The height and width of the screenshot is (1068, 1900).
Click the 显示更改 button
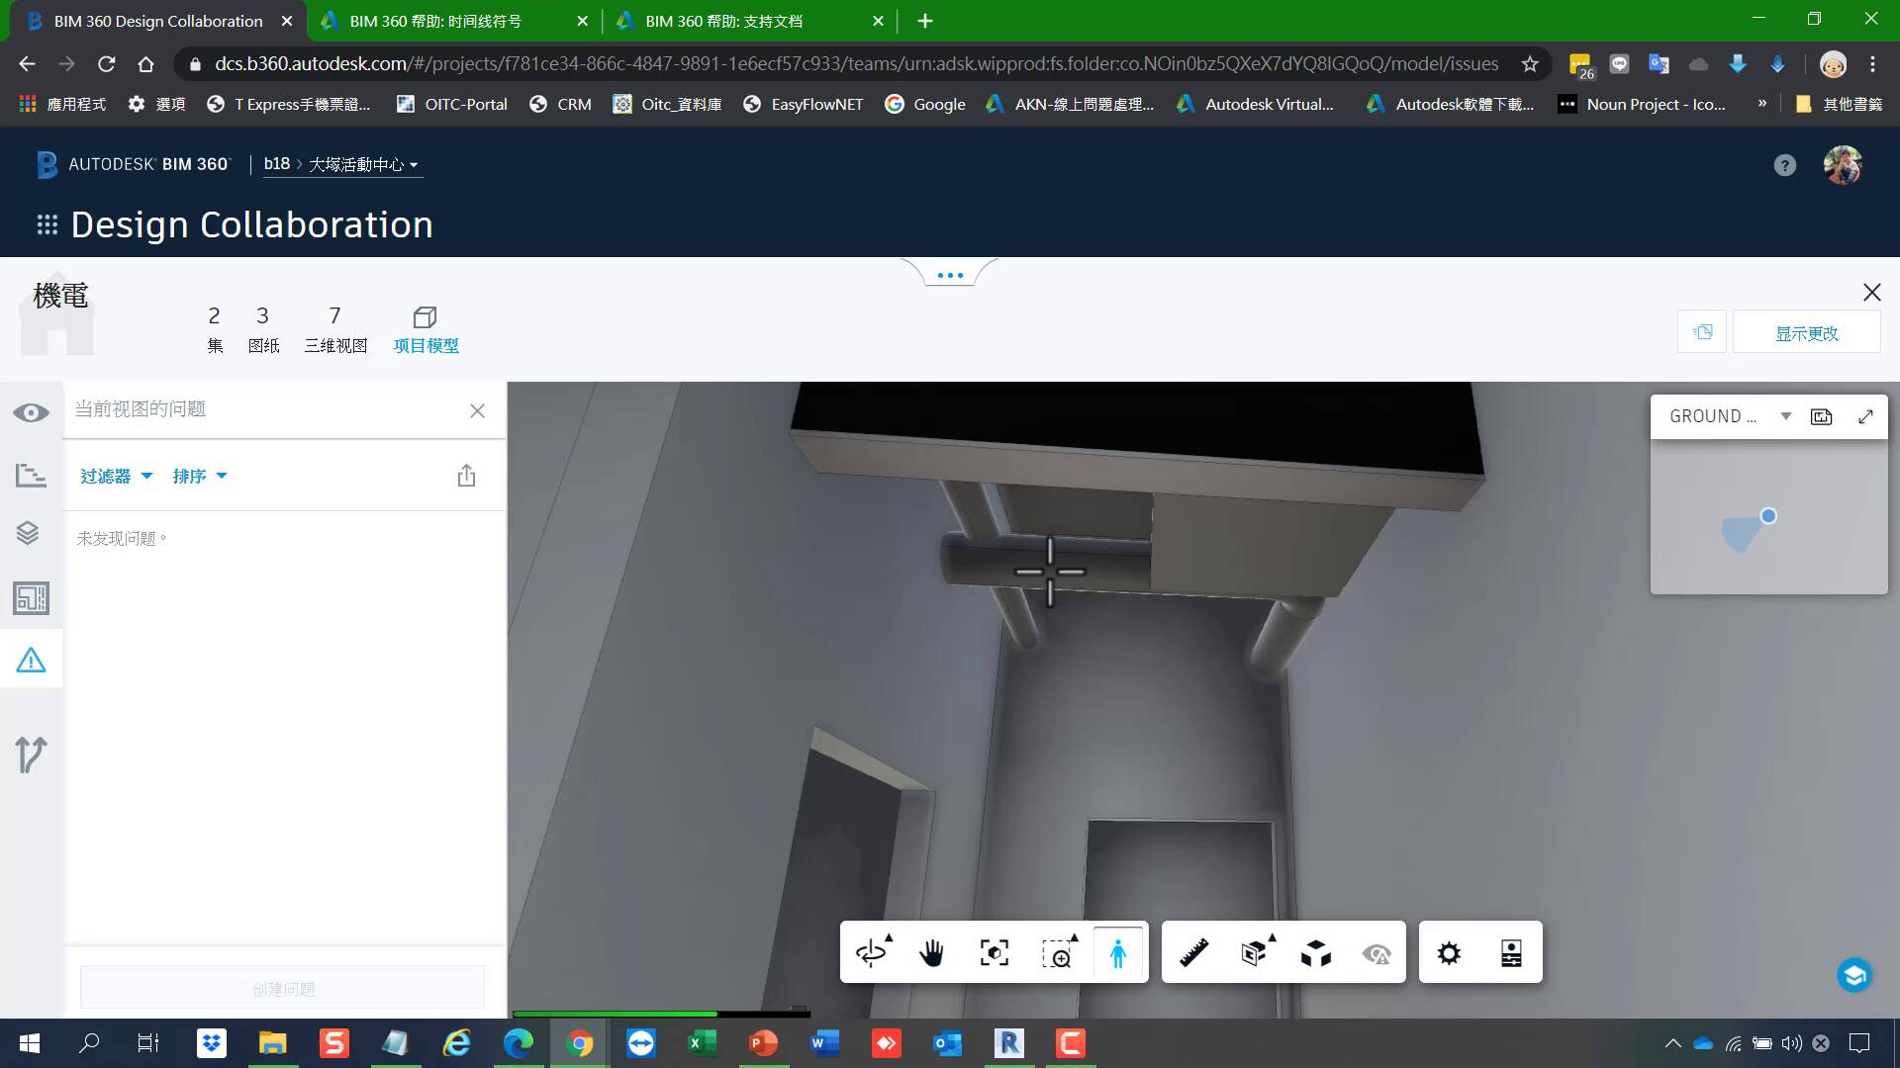pos(1806,333)
